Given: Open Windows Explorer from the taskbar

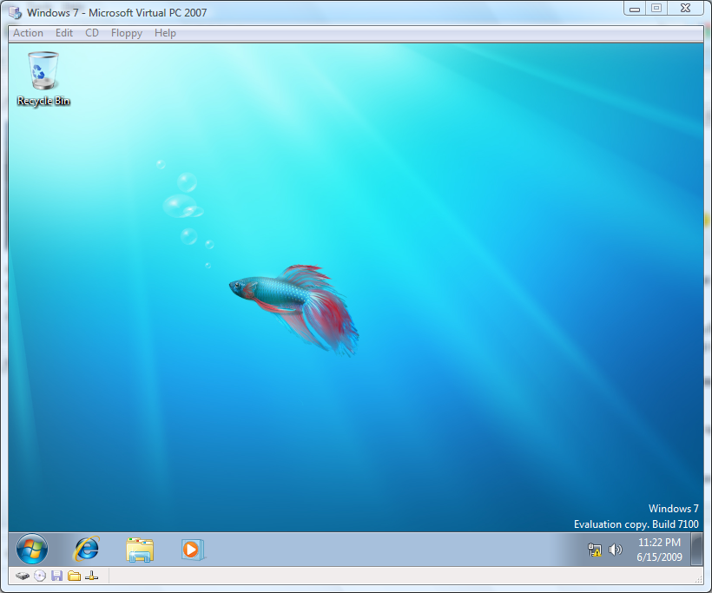Looking at the screenshot, I should (x=139, y=549).
